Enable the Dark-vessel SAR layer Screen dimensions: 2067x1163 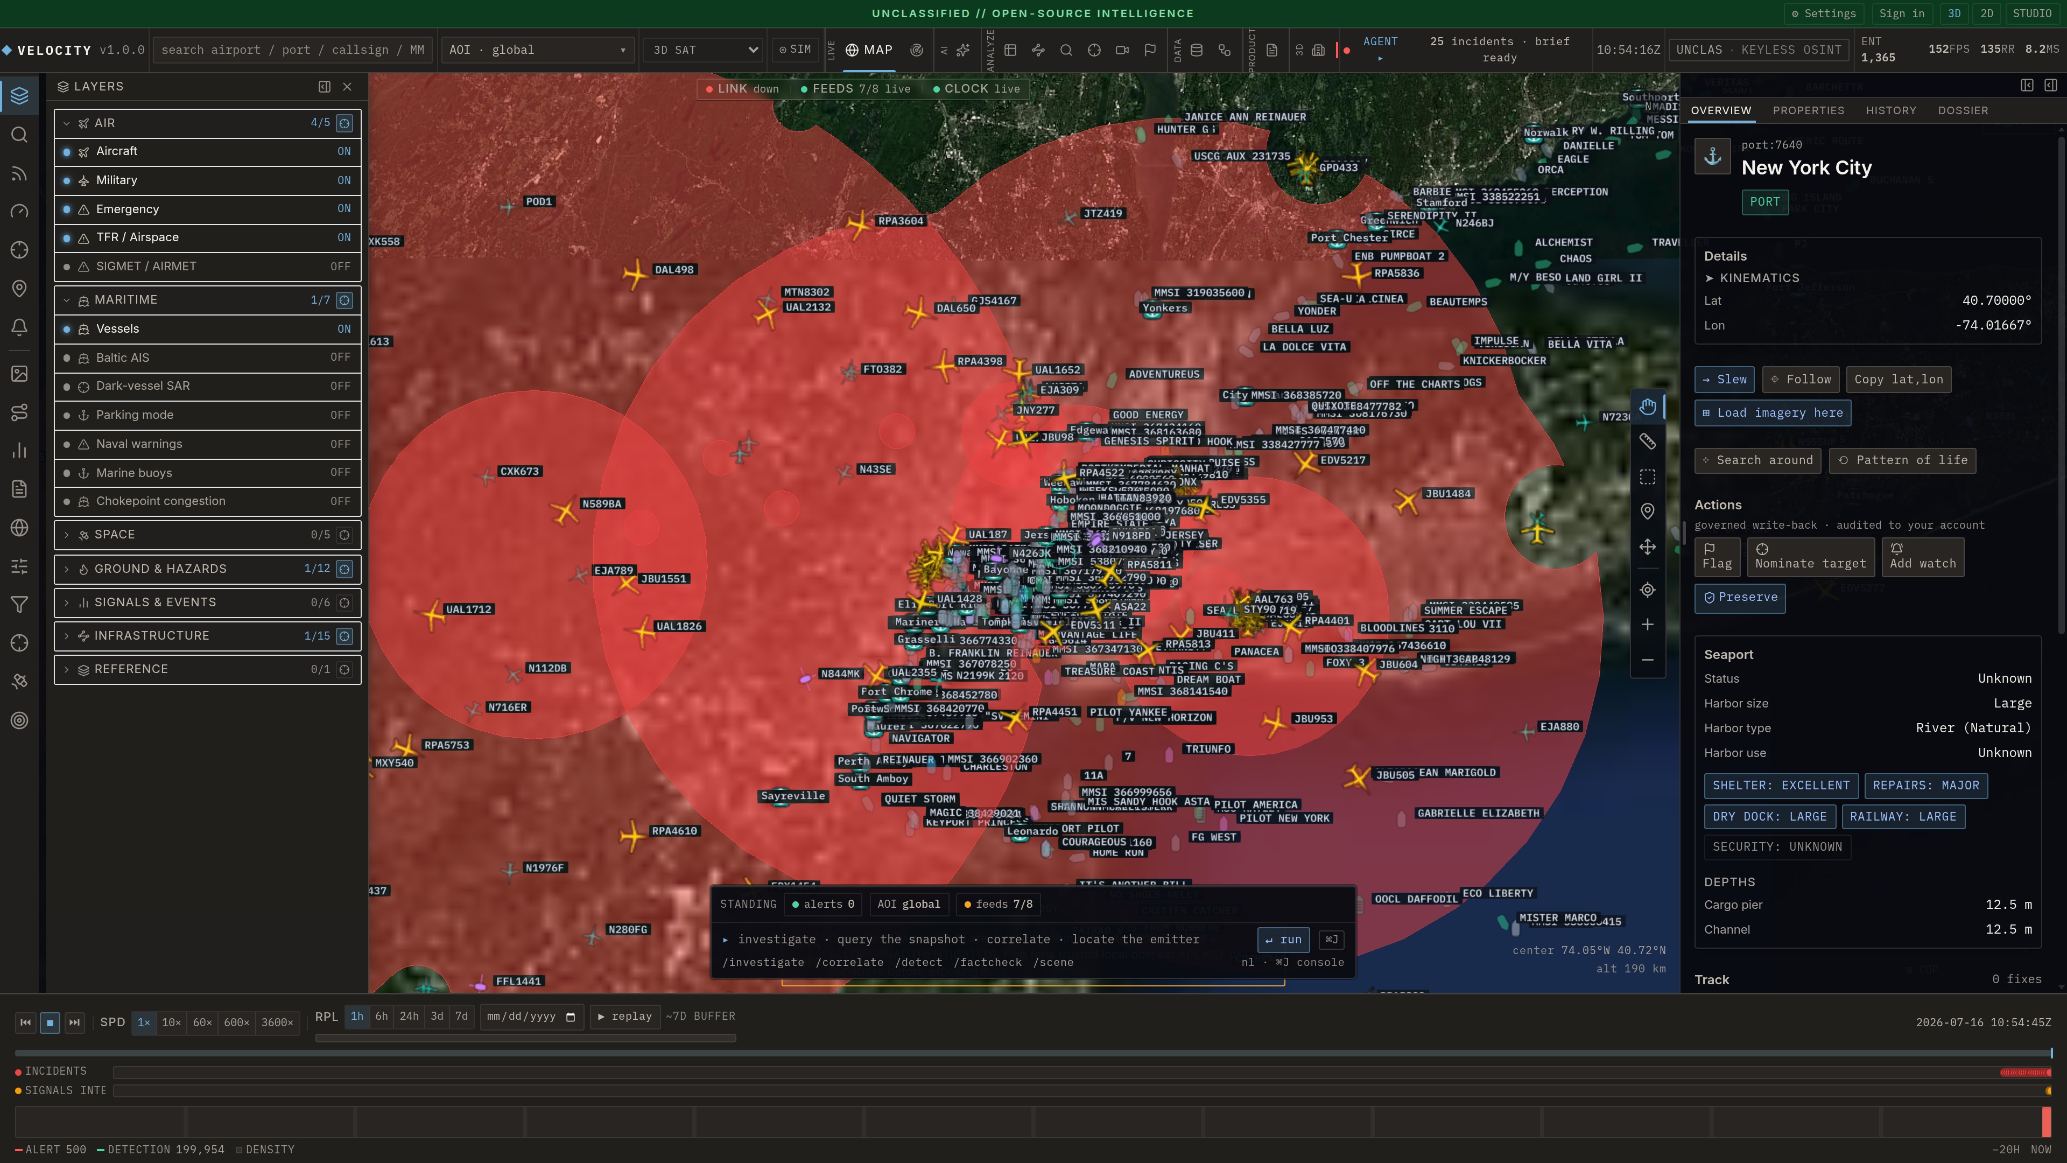coord(208,386)
